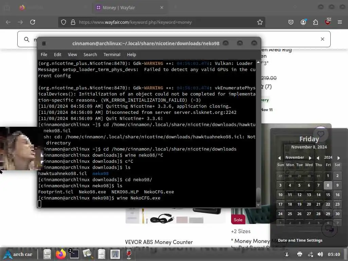This screenshot has height=261, width=348.
Task: Click the shield tracking protection icon
Action: coord(64,22)
